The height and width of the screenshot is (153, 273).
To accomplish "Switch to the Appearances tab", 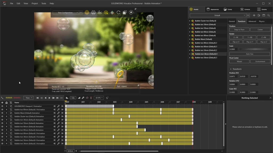I will (x=212, y=9).
